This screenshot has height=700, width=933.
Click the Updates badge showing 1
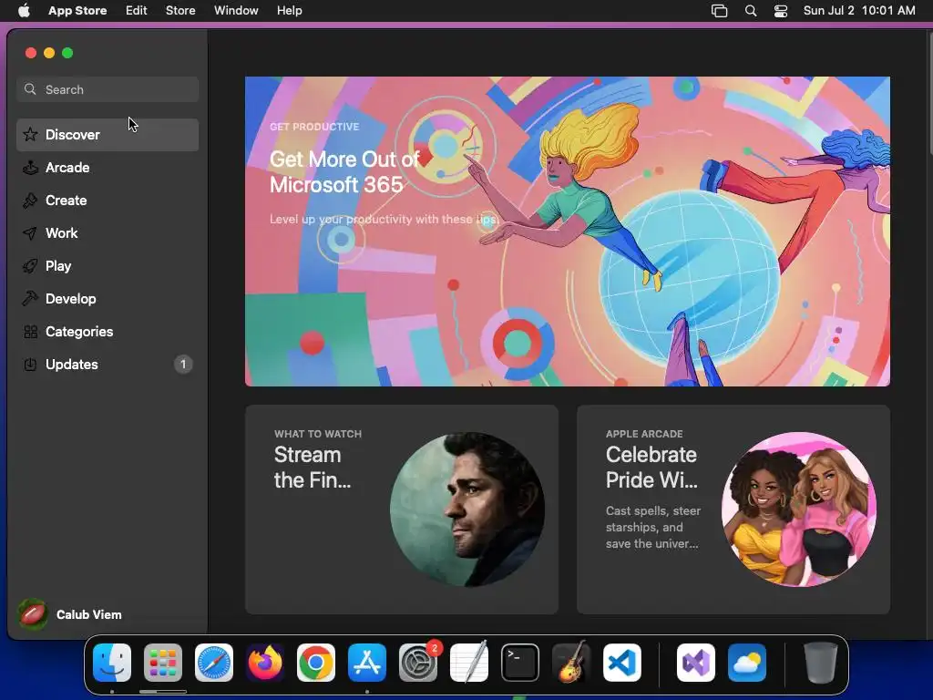pos(183,365)
